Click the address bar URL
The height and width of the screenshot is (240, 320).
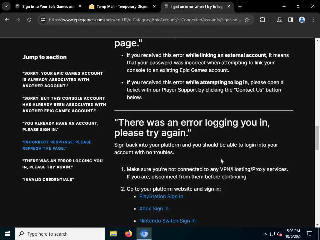[145, 20]
